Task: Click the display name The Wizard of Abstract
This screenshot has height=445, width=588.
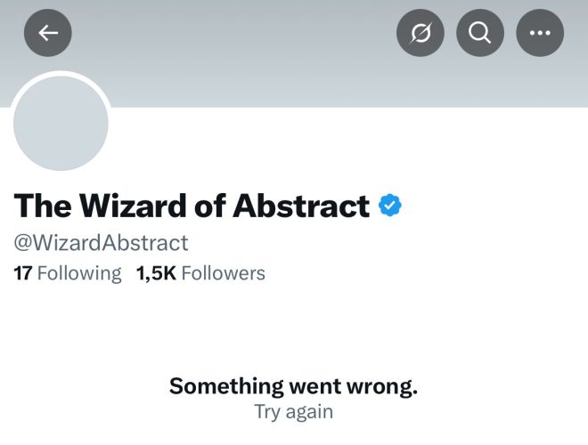Action: 192,206
